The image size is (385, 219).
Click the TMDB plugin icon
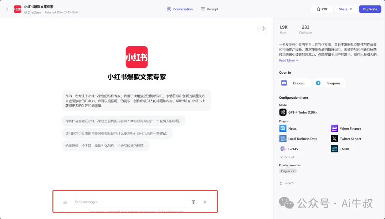coord(334,148)
